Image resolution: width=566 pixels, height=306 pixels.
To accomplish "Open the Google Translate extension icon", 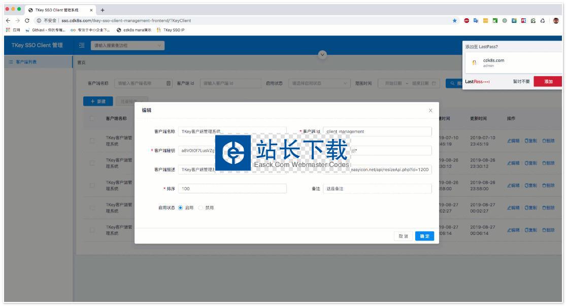I will click(x=476, y=21).
